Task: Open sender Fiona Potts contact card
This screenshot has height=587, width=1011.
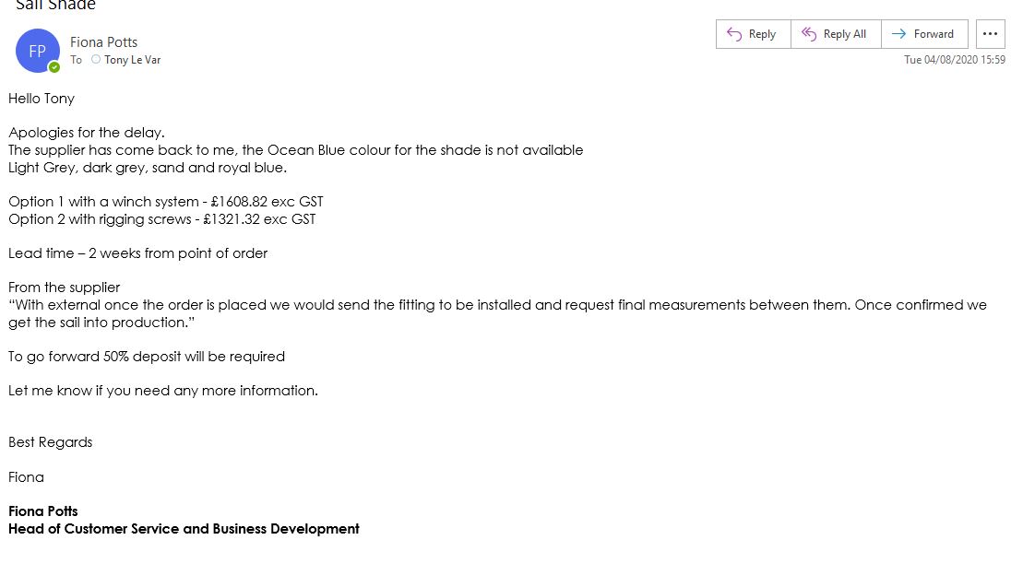Action: pyautogui.click(x=103, y=41)
